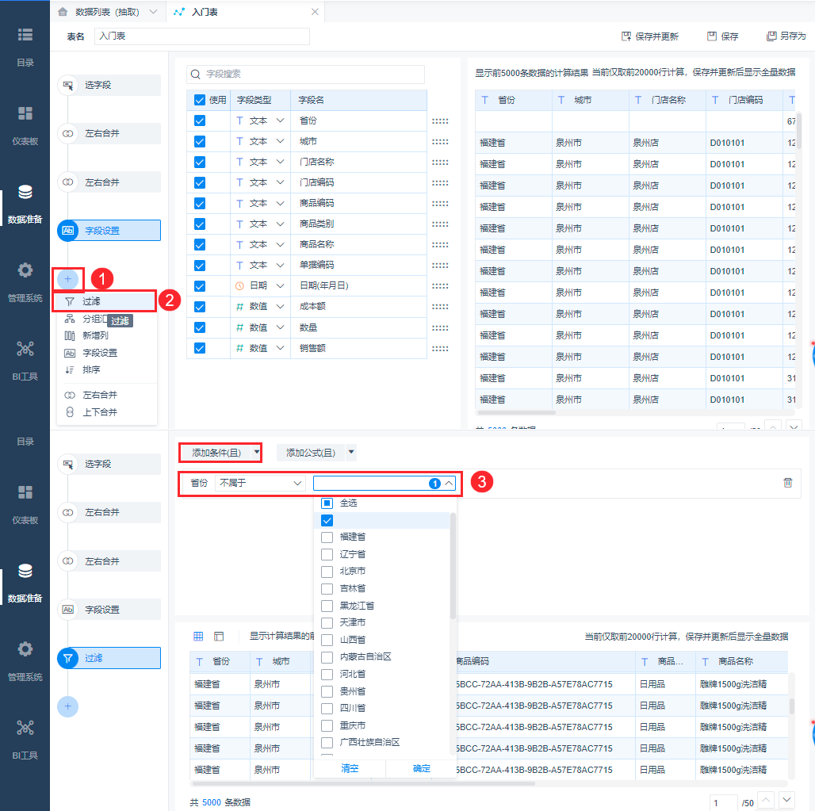Select 上下合并 from the add-step menu
Image resolution: width=815 pixels, height=811 pixels.
tap(100, 412)
